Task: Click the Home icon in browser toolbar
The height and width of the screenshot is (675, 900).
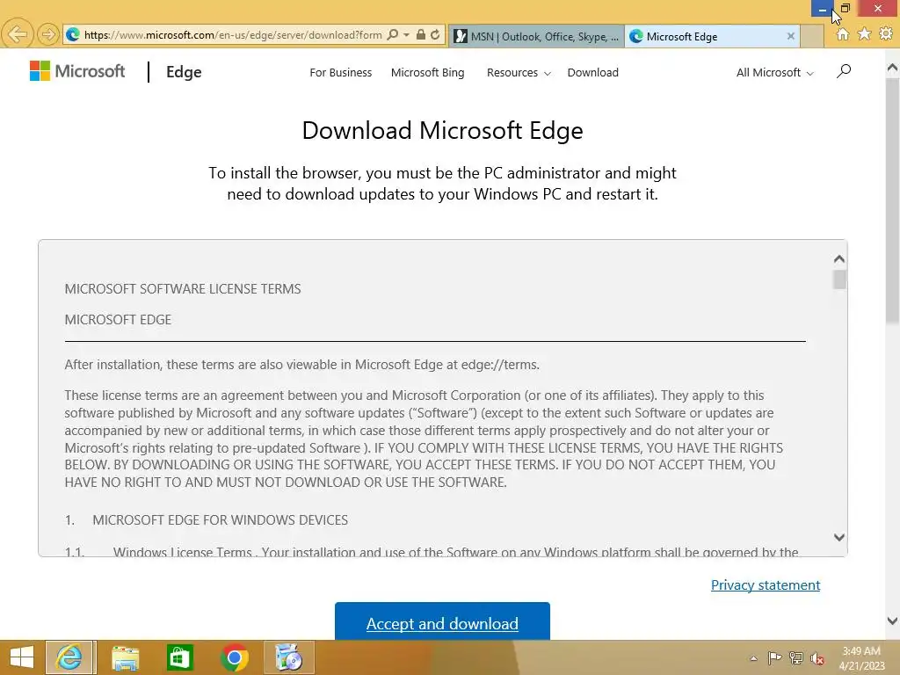Action: [x=843, y=34]
